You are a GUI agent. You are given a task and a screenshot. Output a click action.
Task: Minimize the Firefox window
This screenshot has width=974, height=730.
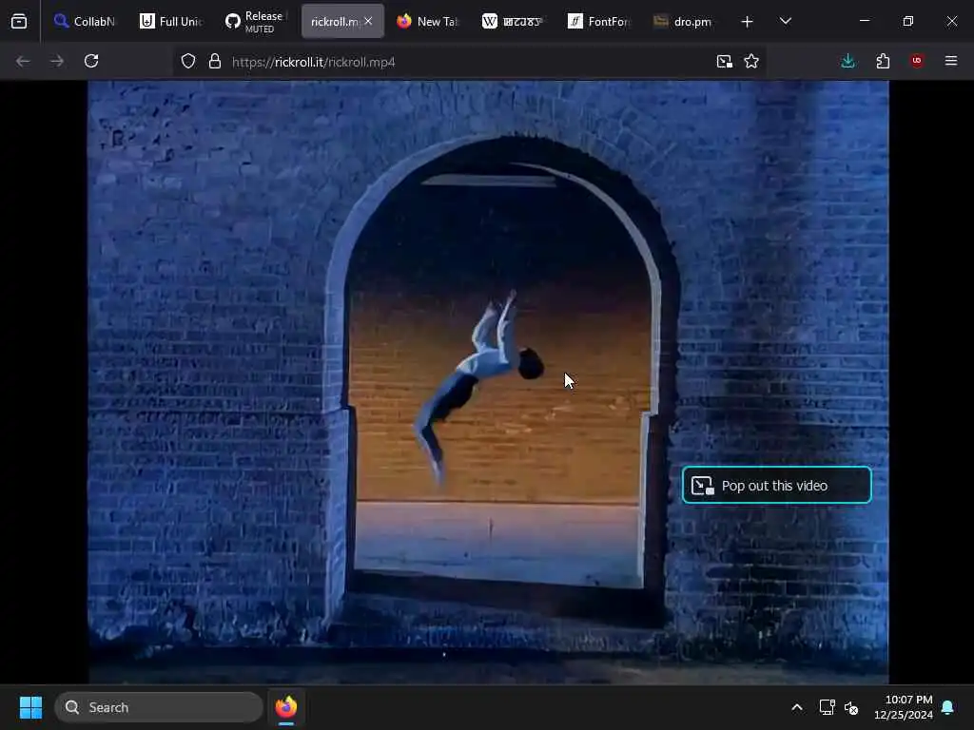(865, 21)
